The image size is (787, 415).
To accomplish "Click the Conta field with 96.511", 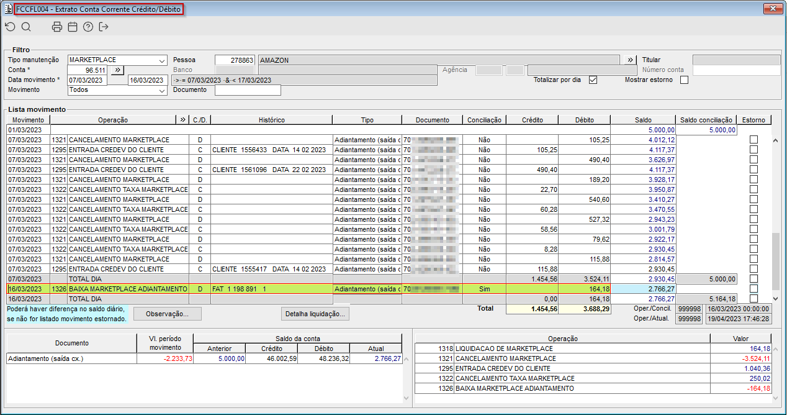I will tap(88, 70).
